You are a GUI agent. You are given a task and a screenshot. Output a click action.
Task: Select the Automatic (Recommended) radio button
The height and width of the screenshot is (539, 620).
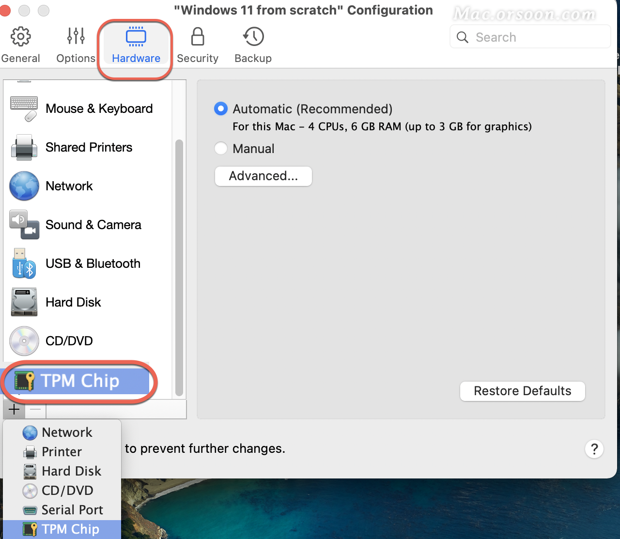[221, 108]
